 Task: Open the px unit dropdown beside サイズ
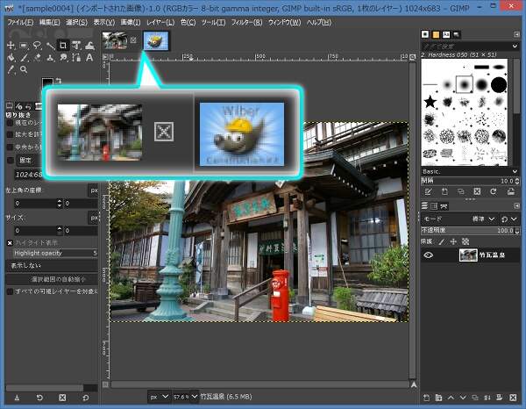[94, 218]
